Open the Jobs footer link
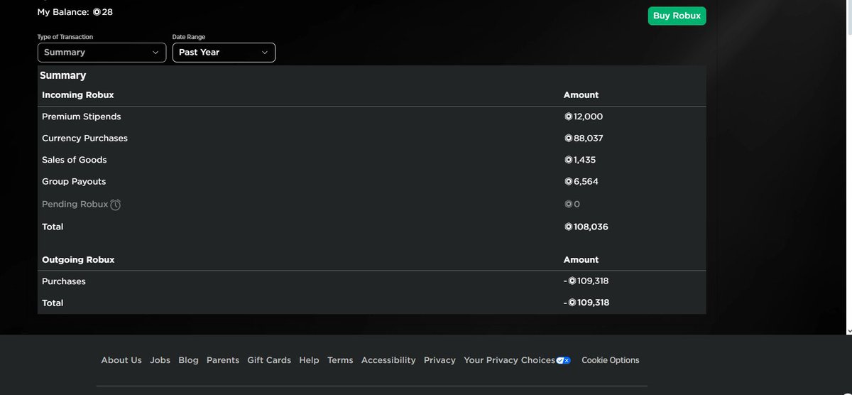 [160, 360]
